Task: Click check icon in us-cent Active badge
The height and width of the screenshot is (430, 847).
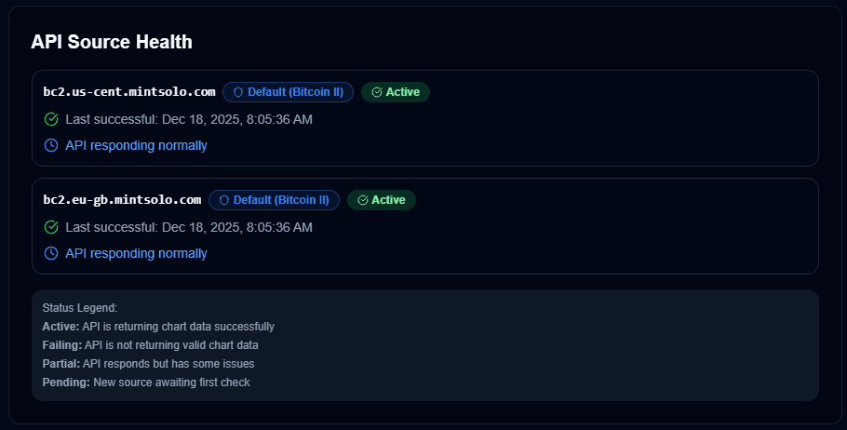Action: coord(377,92)
